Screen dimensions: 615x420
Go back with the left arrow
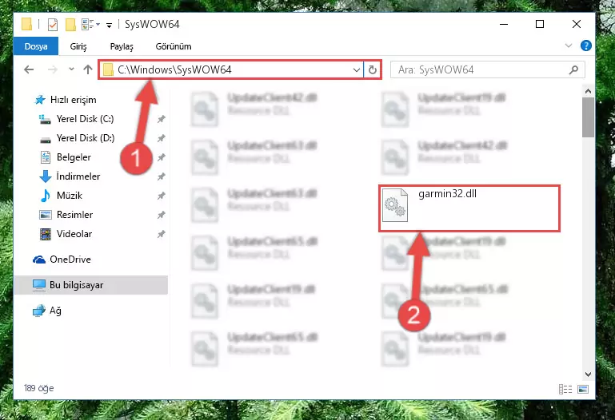(29, 69)
